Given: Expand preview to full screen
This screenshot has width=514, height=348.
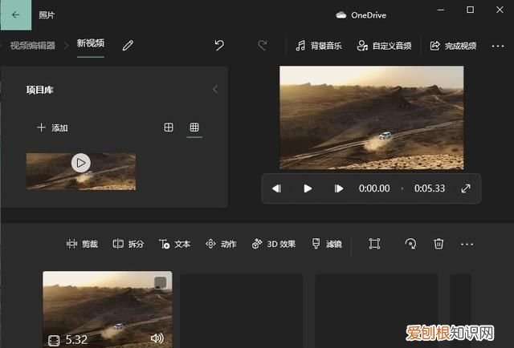Looking at the screenshot, I should (x=465, y=188).
